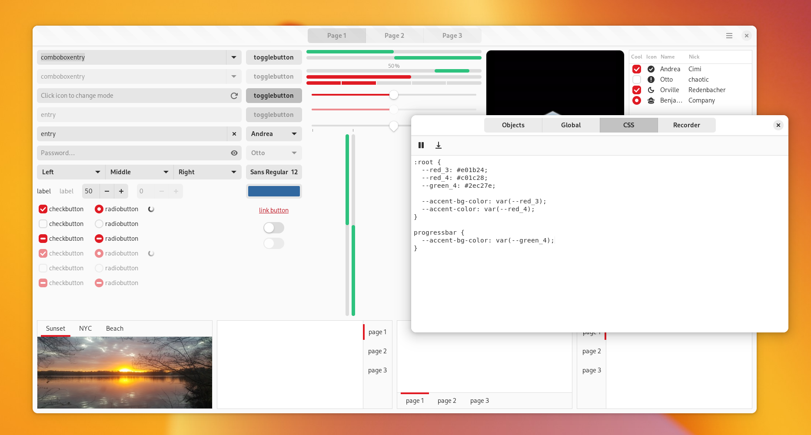The width and height of the screenshot is (811, 435).
Task: Click the warning icon in Otto row
Action: tap(651, 80)
